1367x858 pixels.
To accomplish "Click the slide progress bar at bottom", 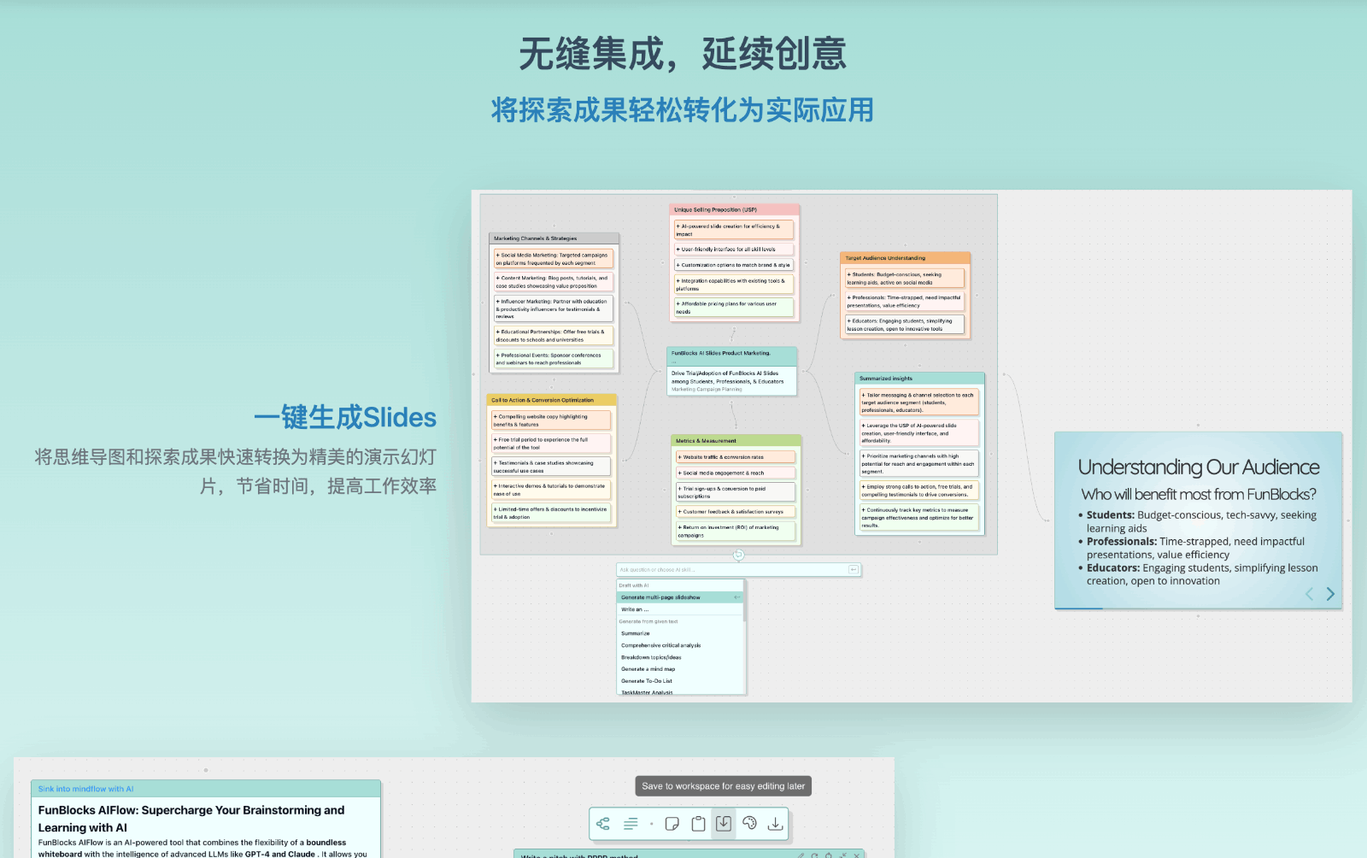I will pos(1198,608).
